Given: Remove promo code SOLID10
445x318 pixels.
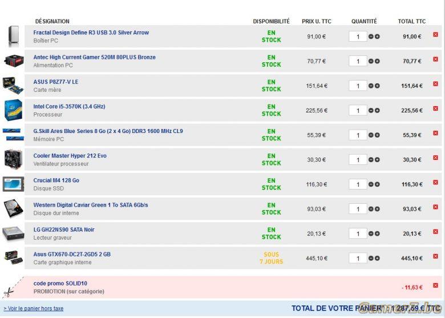Looking at the screenshot, I should 435,285.
